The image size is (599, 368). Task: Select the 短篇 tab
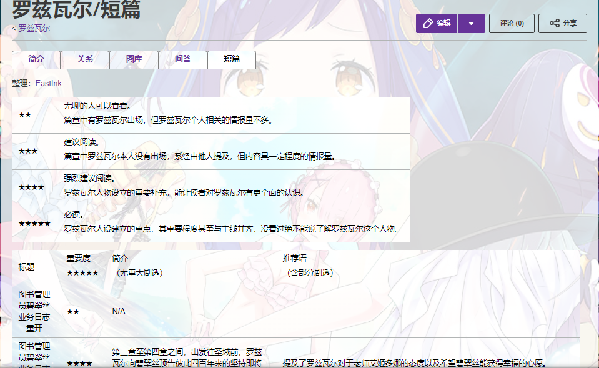pyautogui.click(x=232, y=59)
